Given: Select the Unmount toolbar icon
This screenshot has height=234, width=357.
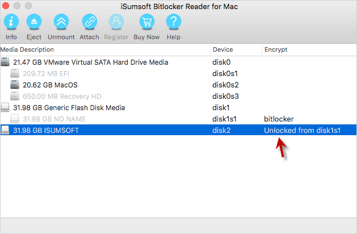Looking at the screenshot, I should pos(61,22).
